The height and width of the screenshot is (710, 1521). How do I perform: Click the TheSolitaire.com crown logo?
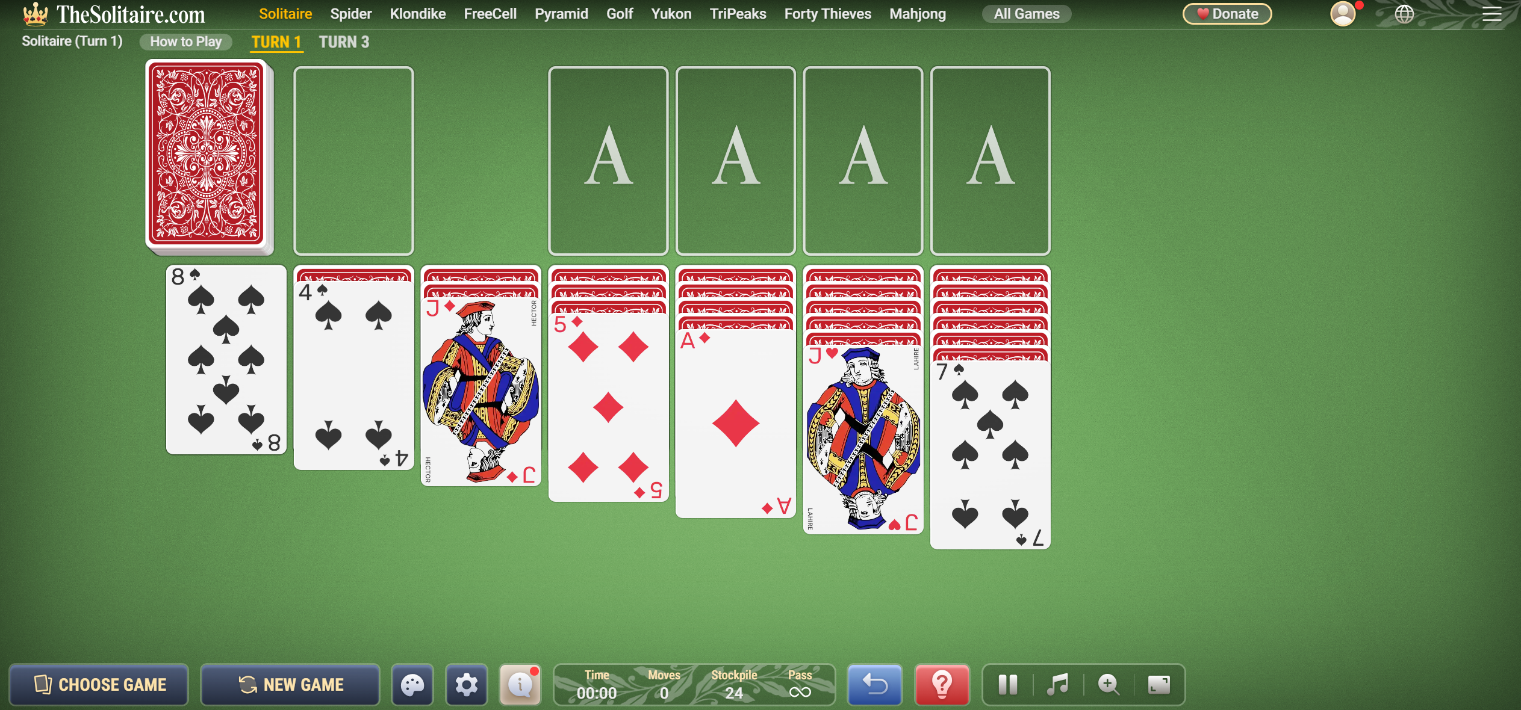click(x=36, y=13)
